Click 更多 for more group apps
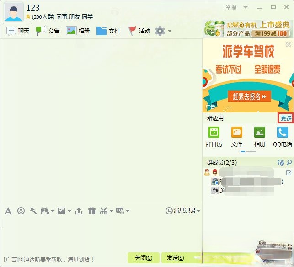The image size is (294, 267). point(286,118)
